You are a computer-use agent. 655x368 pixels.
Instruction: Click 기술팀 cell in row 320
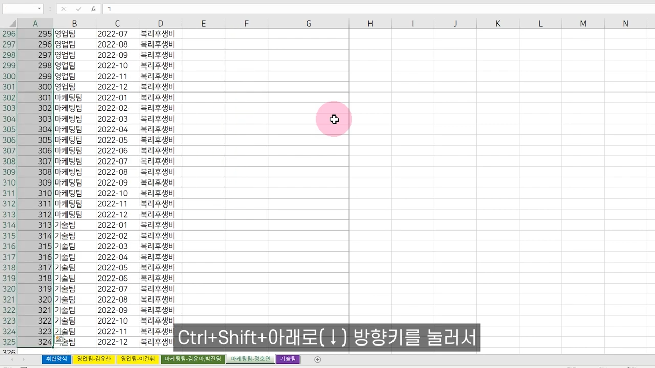[74, 289]
